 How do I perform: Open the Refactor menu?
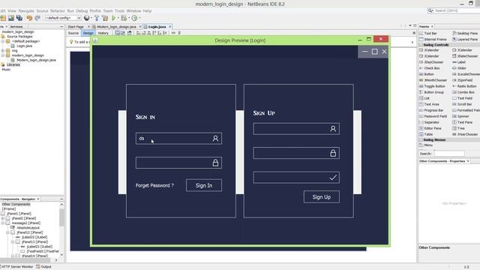click(x=58, y=10)
